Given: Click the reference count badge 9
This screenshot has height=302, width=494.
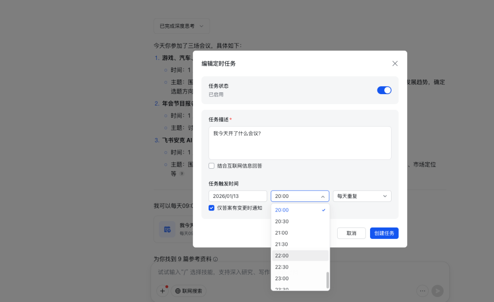Looking at the screenshot, I should 182,173.
